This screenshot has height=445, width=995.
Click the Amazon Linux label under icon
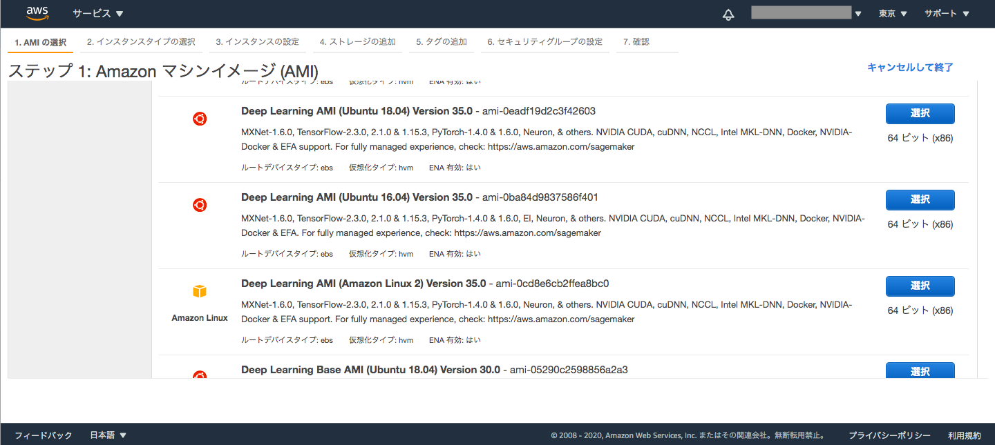pos(200,318)
